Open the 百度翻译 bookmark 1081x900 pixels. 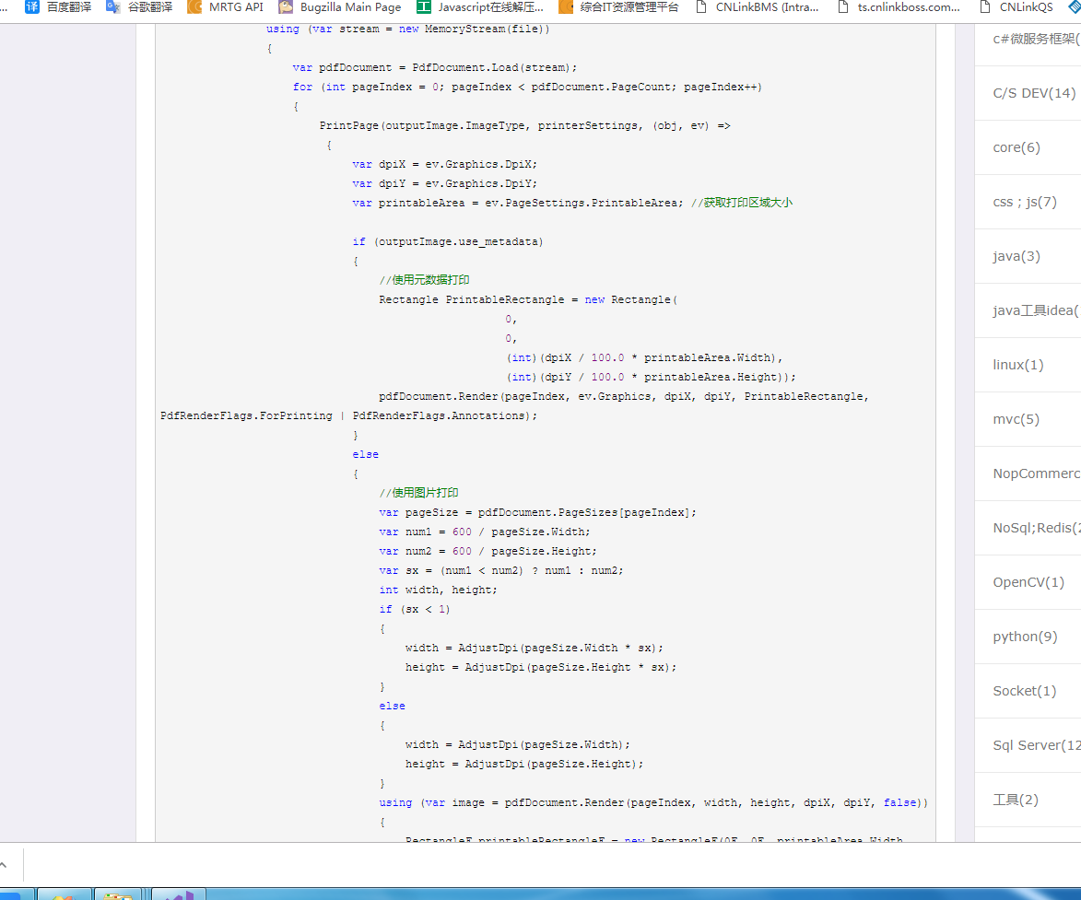pos(59,7)
